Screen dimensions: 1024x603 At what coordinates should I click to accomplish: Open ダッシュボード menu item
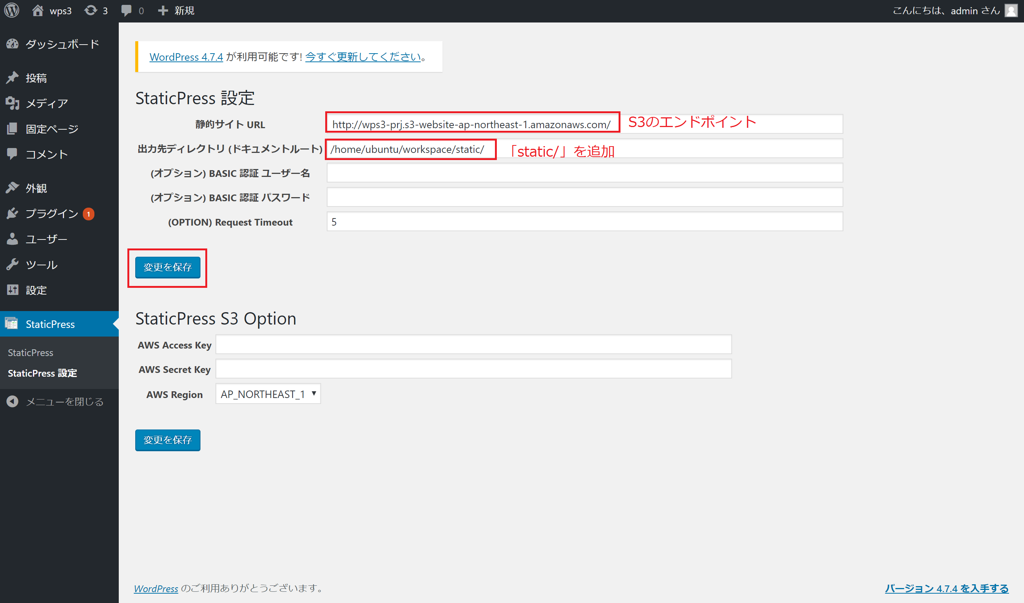click(59, 44)
